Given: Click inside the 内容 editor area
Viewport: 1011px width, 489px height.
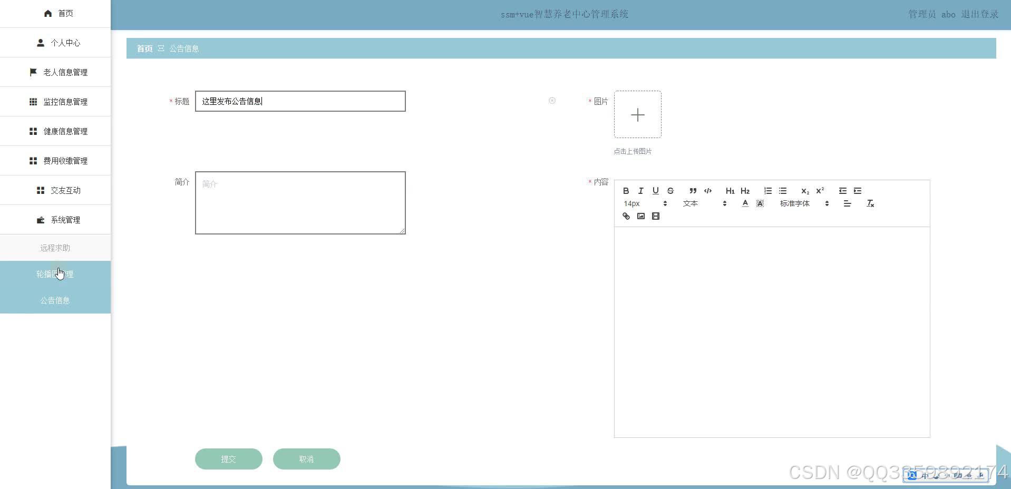Looking at the screenshot, I should [772, 332].
